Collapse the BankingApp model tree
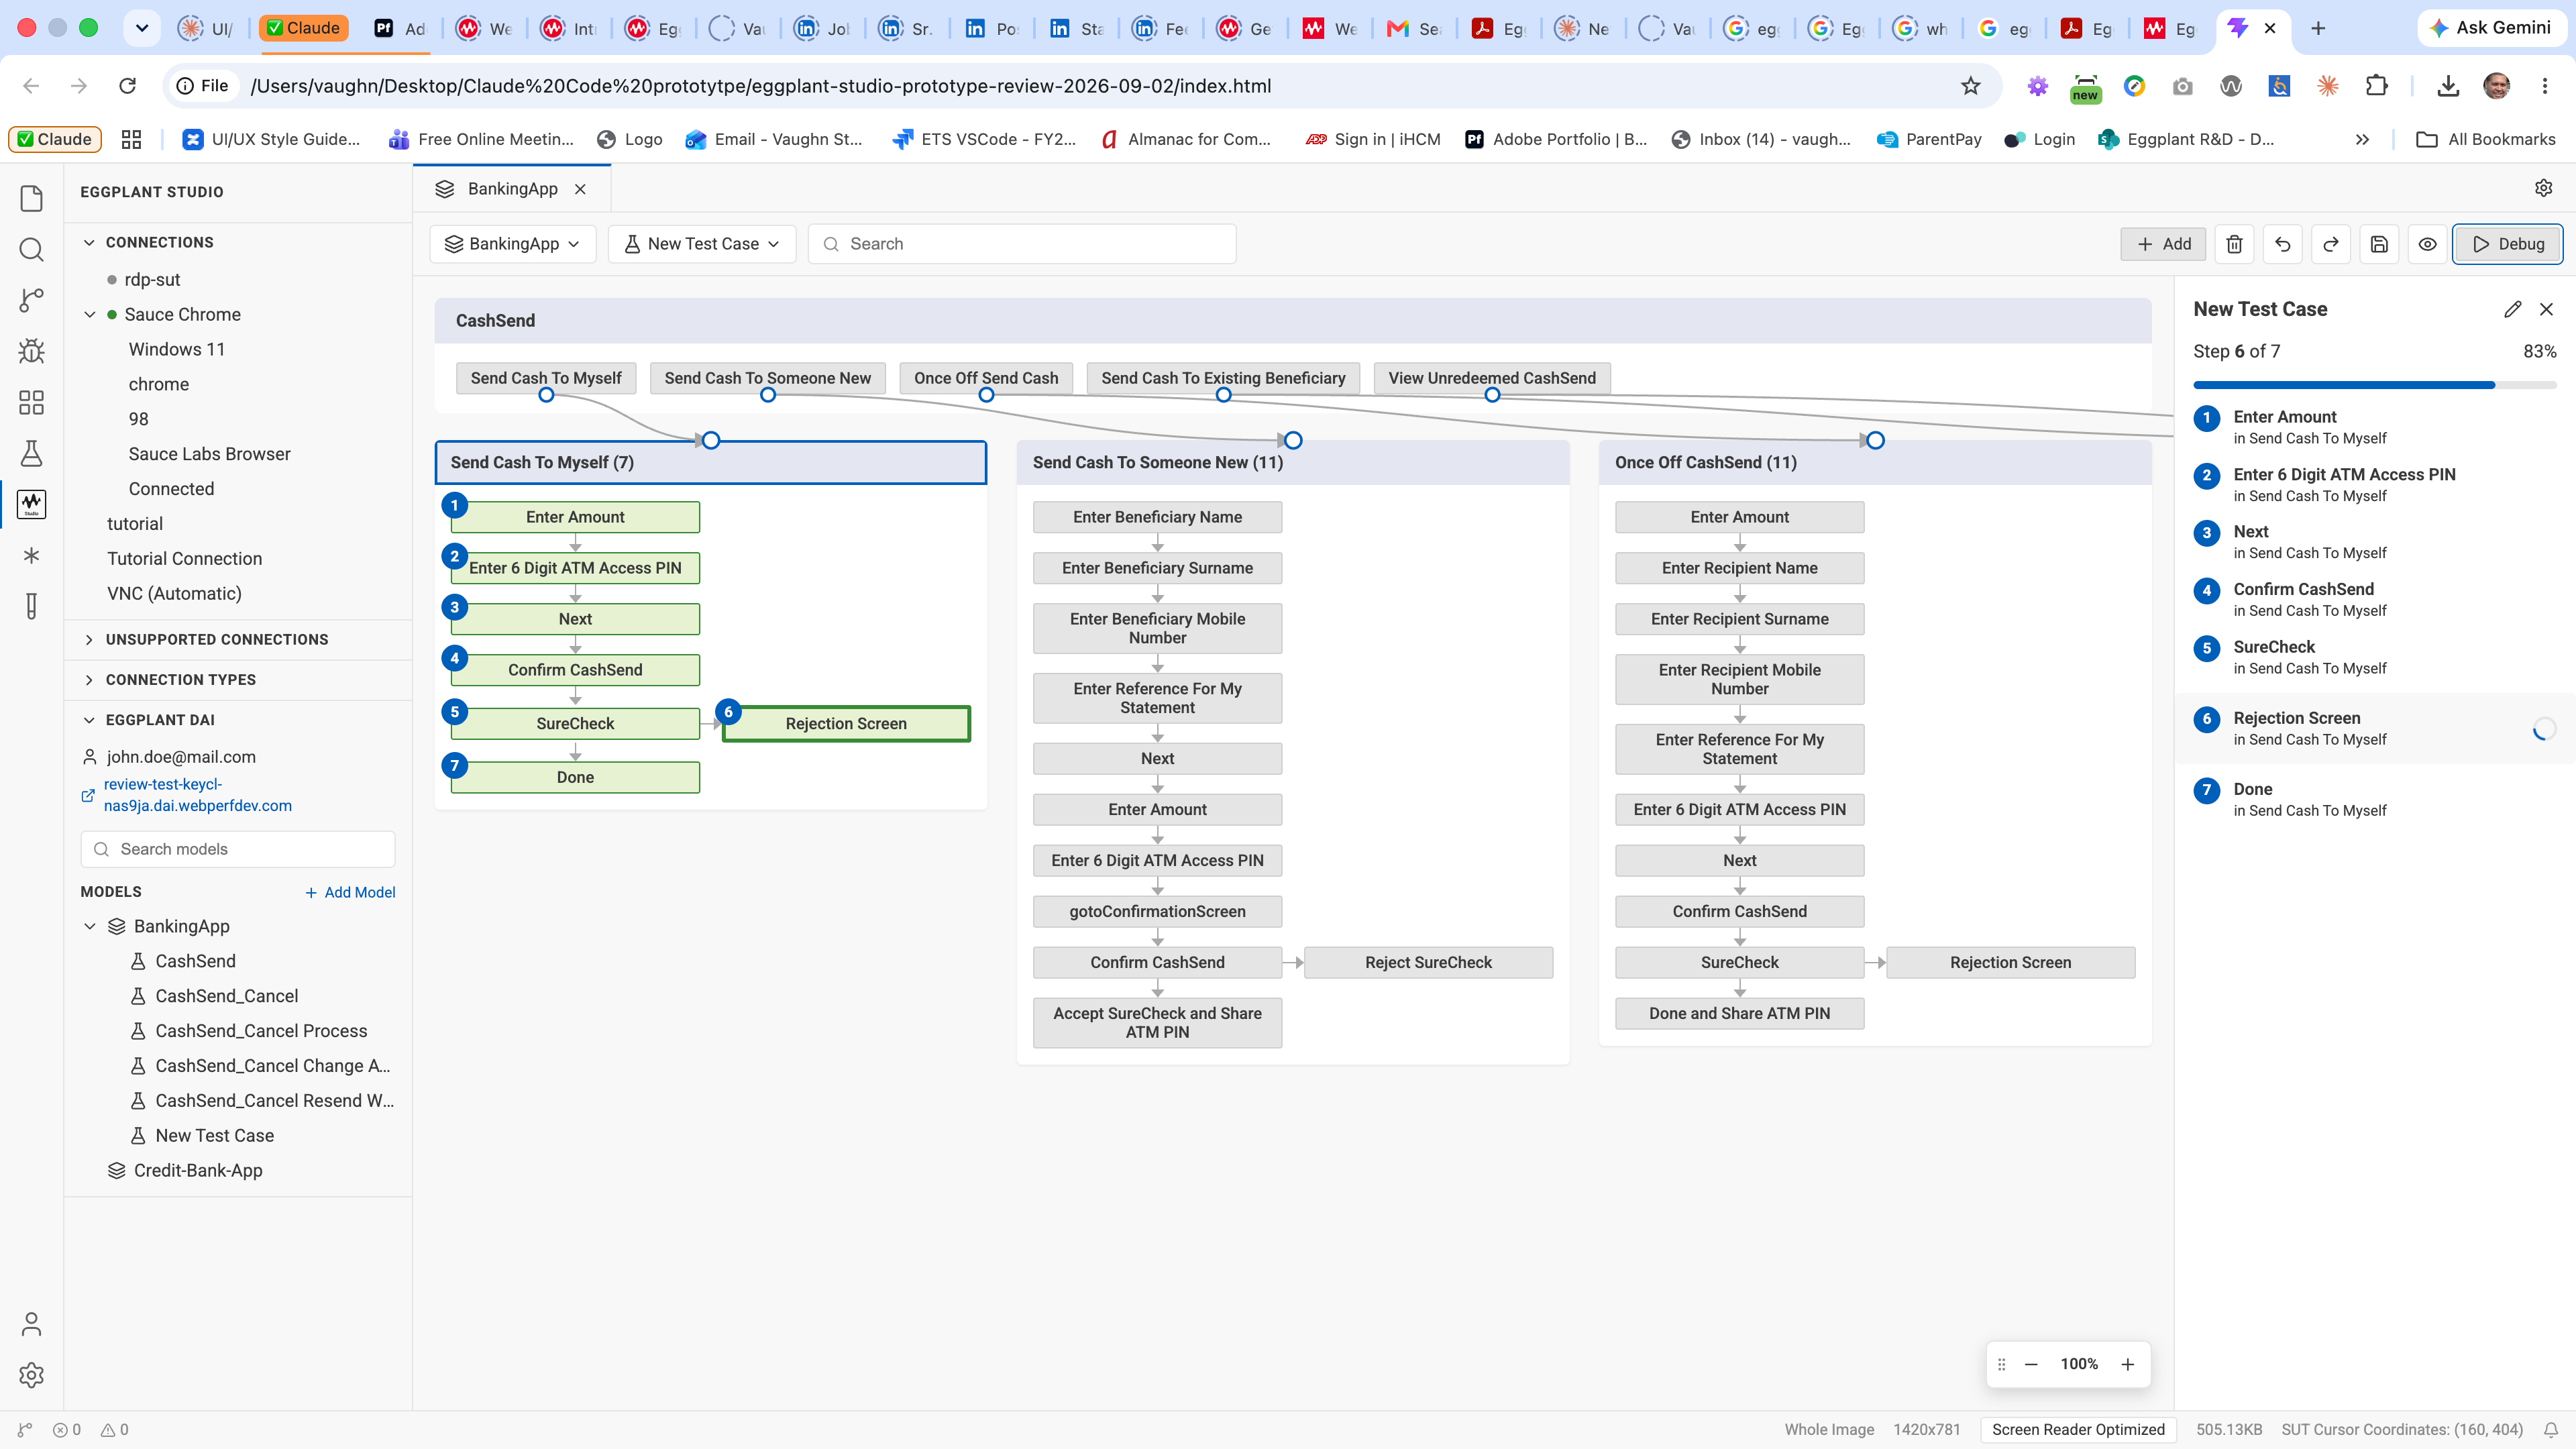The width and height of the screenshot is (2576, 1449). pyautogui.click(x=89, y=926)
